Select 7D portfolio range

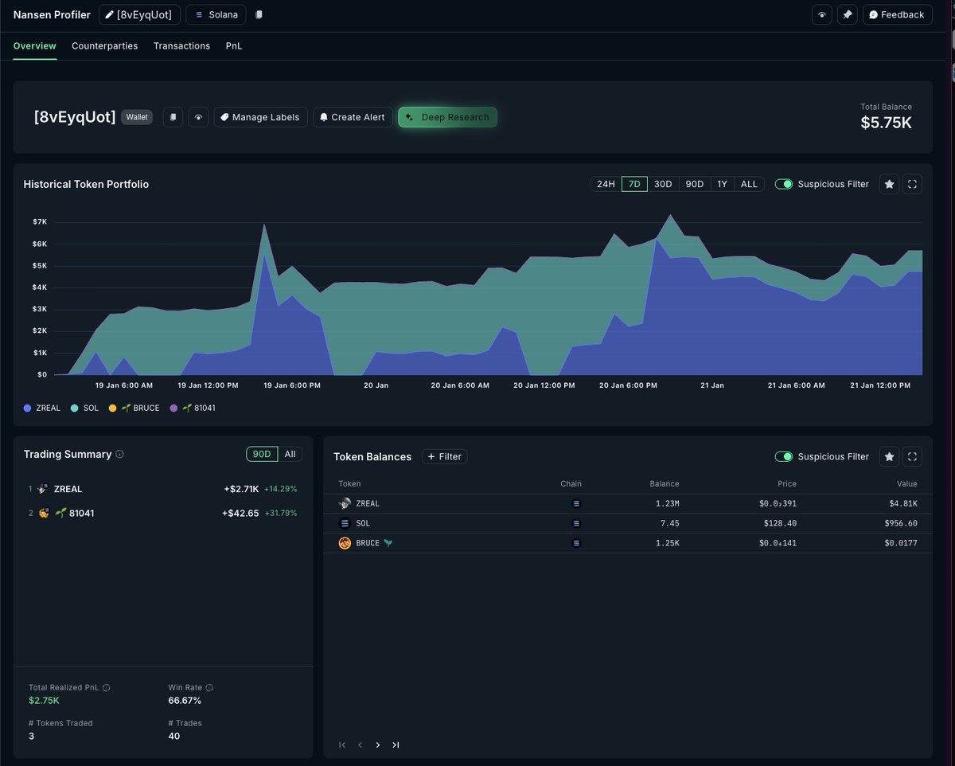(634, 184)
